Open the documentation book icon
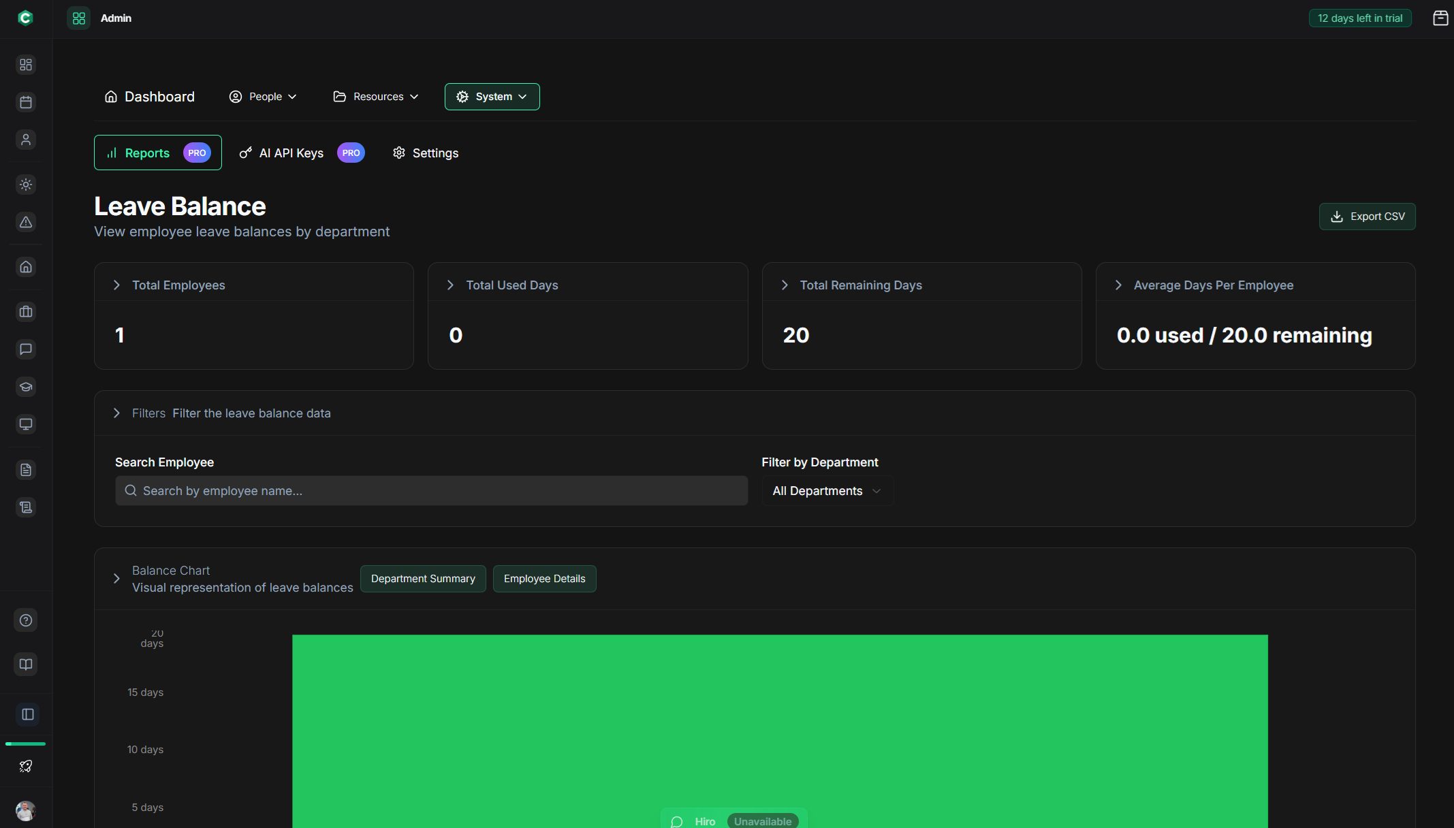The width and height of the screenshot is (1454, 828). click(26, 665)
